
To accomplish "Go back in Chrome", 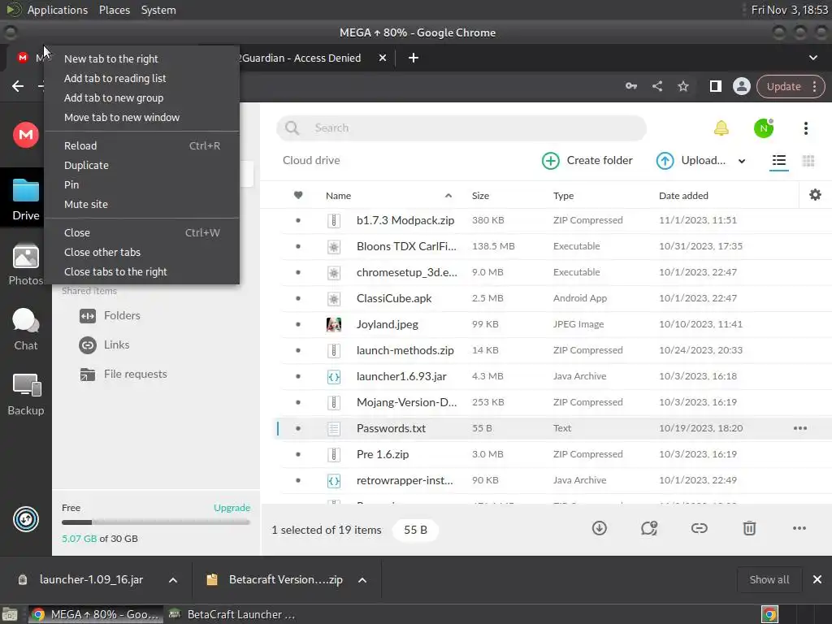I will click(x=18, y=86).
